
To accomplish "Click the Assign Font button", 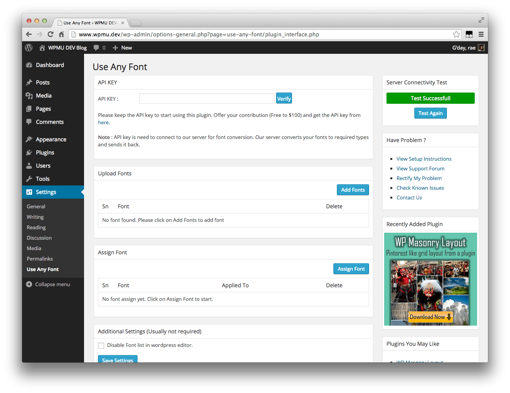I will [351, 269].
